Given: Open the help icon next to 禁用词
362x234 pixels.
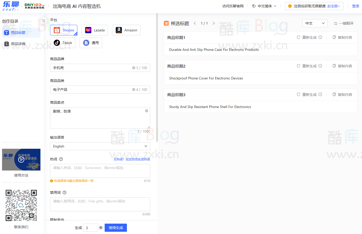Looking at the screenshot, I should click(64, 193).
